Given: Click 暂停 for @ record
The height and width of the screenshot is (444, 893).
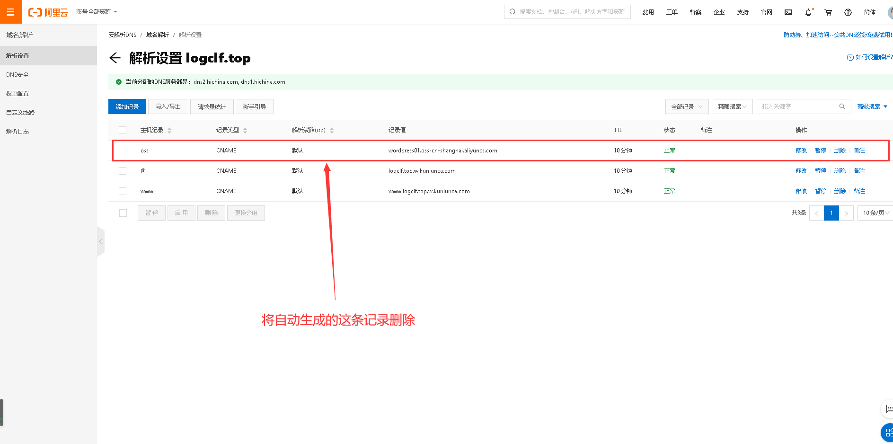Looking at the screenshot, I should click(x=821, y=171).
